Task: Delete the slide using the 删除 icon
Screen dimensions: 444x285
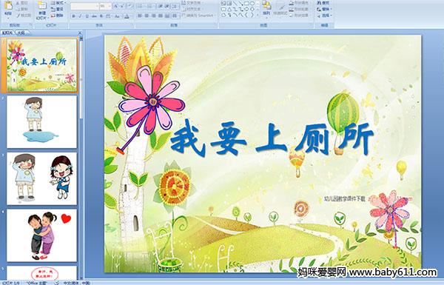Action: [53, 16]
